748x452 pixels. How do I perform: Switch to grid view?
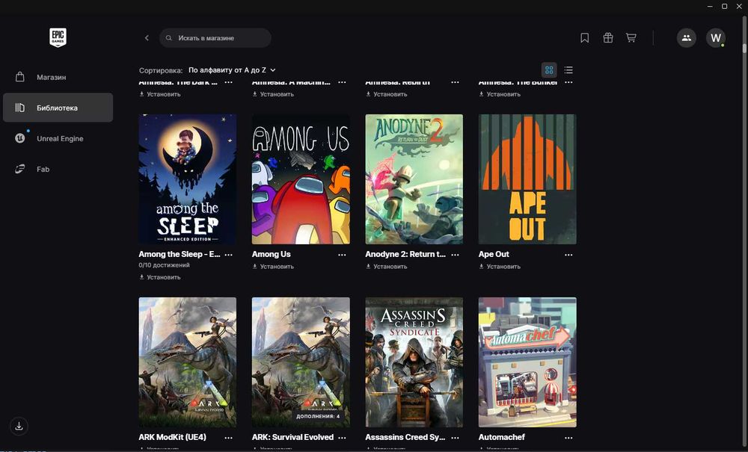[x=549, y=70]
